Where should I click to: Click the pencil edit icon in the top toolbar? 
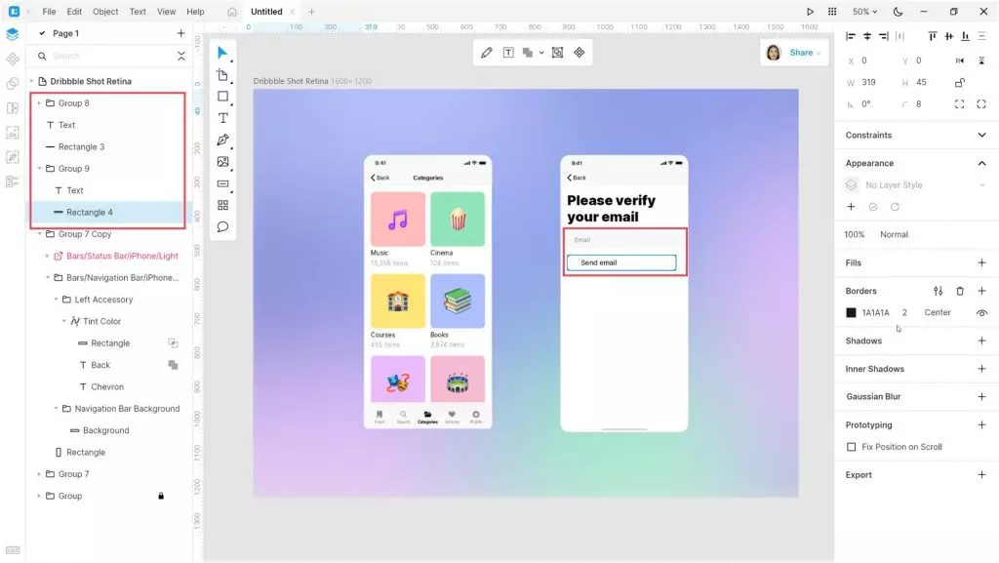(486, 53)
